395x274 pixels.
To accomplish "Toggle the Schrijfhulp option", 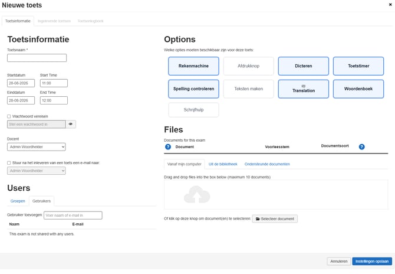I will click(193, 110).
